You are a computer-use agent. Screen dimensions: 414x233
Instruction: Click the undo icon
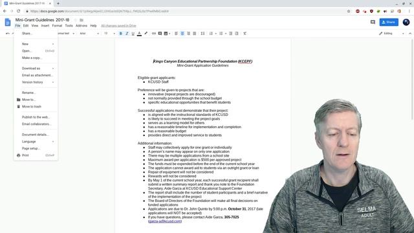point(7,34)
